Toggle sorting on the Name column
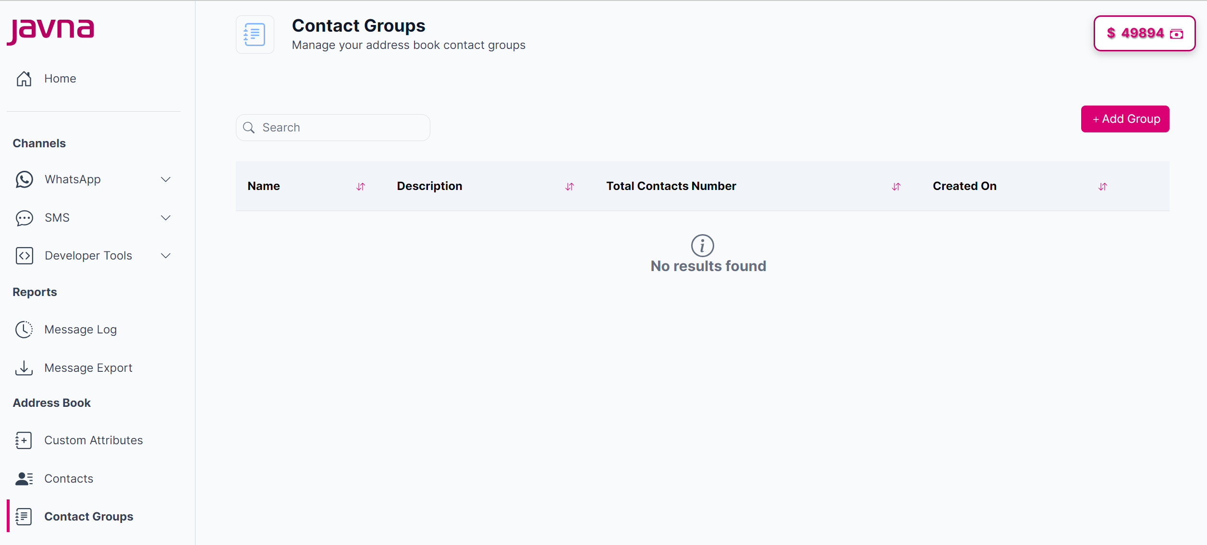1207x545 pixels. tap(361, 186)
